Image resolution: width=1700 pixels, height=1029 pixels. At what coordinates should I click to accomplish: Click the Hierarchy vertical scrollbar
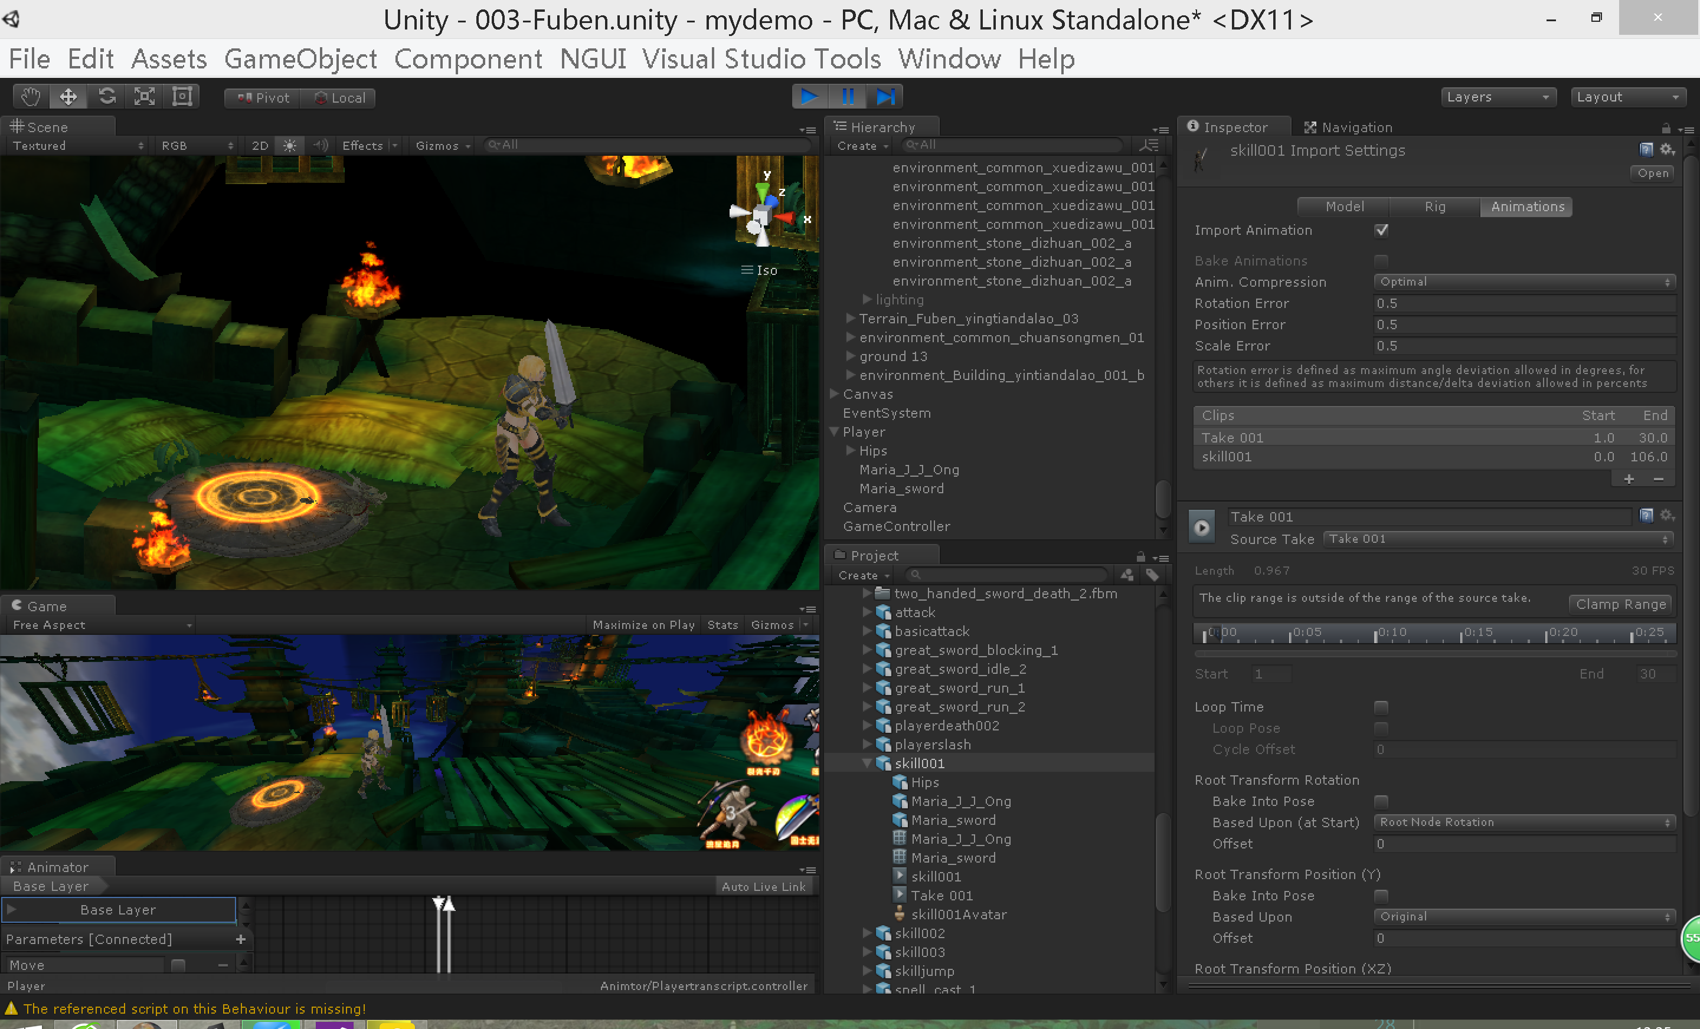point(1163,499)
